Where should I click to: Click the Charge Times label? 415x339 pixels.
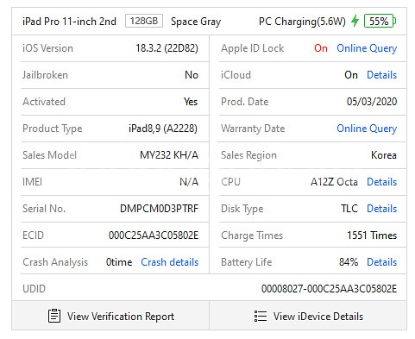click(252, 235)
